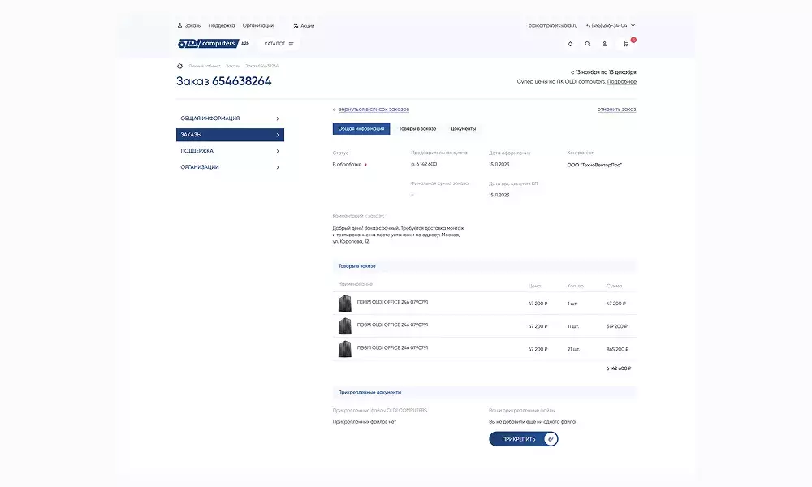Expand ПОДДЕРЖКА sidebar section
This screenshot has height=487, width=812.
230,151
